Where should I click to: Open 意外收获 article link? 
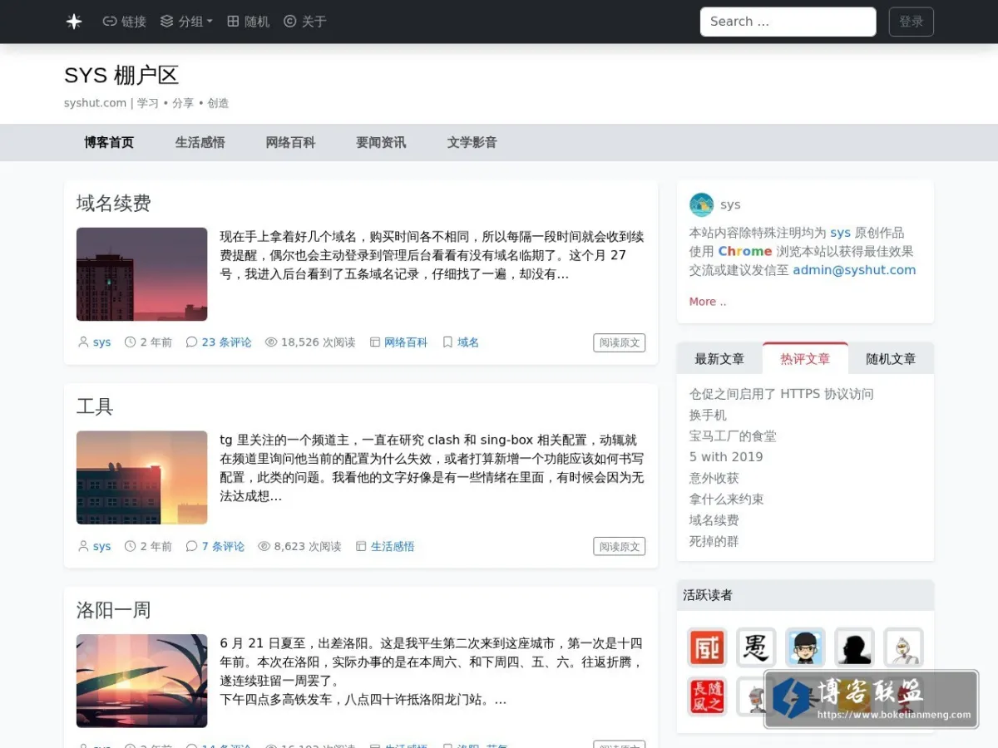pyautogui.click(x=714, y=478)
